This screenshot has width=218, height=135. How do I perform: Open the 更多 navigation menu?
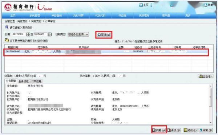188,15
